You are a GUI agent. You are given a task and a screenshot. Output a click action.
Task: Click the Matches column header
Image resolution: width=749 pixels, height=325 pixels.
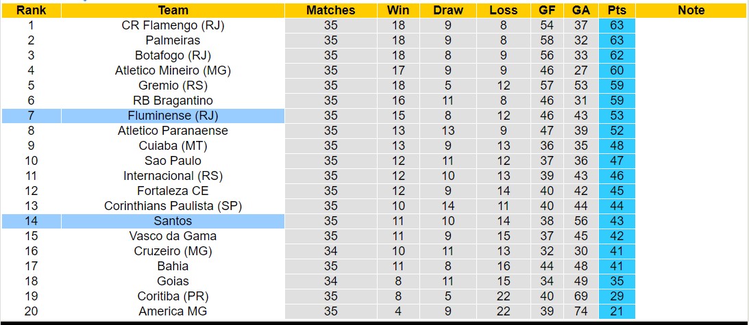point(331,10)
